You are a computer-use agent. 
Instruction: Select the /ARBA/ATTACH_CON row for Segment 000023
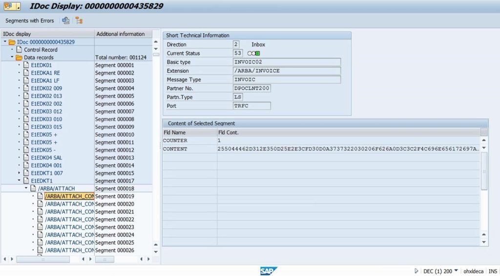tap(69, 227)
